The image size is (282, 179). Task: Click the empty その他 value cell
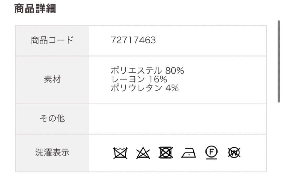tap(178, 119)
